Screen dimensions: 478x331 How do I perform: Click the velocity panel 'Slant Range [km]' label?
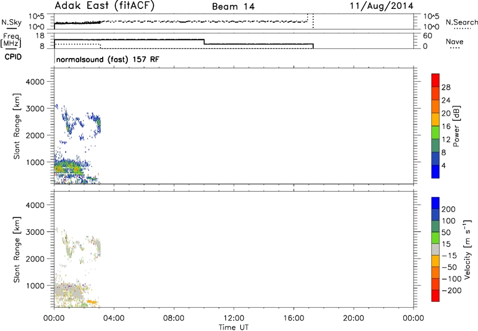[17, 250]
